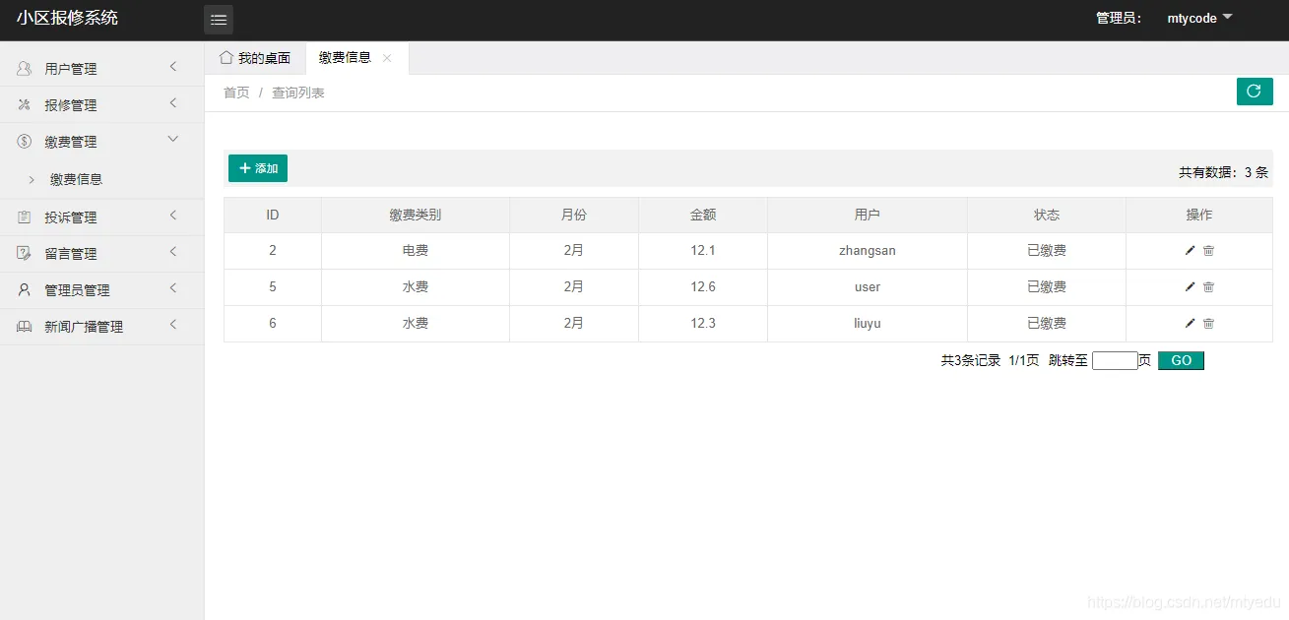Click the 状态 column header
1289x620 pixels.
[x=1047, y=215]
